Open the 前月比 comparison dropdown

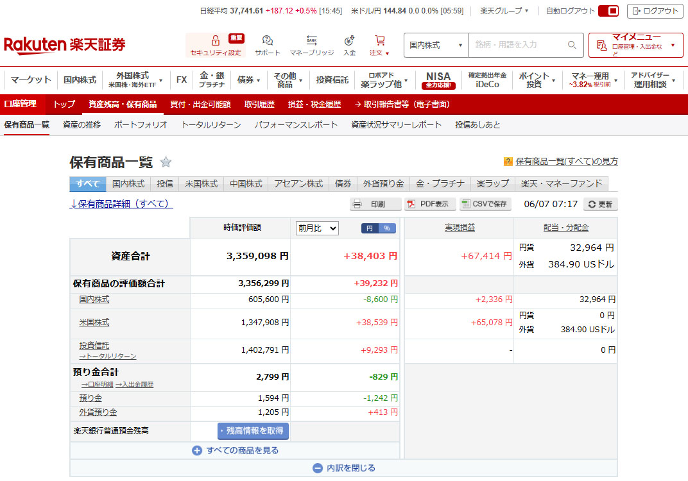pyautogui.click(x=317, y=228)
